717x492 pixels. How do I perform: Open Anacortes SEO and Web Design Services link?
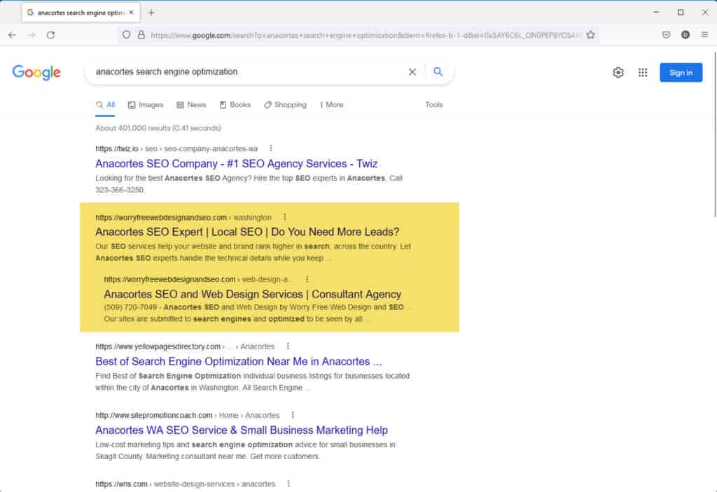(x=252, y=294)
